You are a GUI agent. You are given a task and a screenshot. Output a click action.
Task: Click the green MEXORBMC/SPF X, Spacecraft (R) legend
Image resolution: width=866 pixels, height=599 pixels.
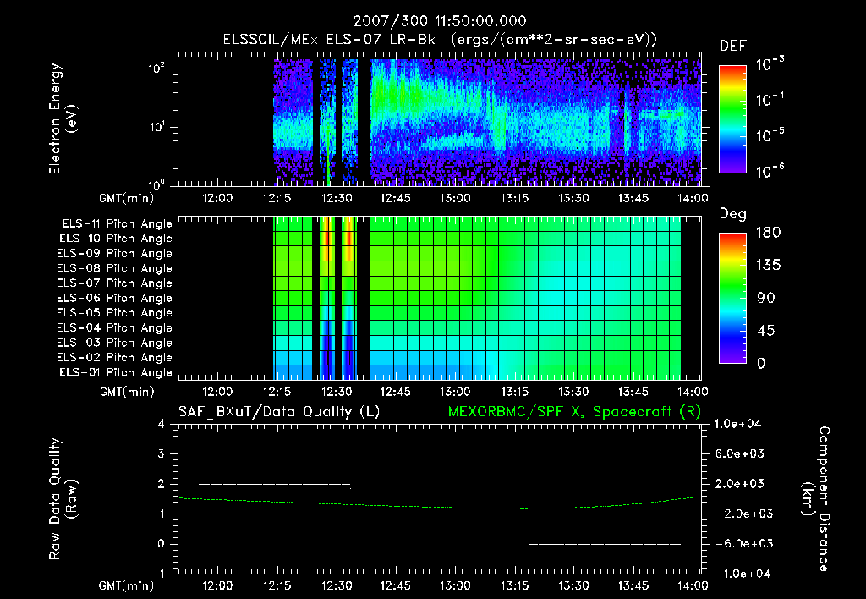[x=574, y=412]
